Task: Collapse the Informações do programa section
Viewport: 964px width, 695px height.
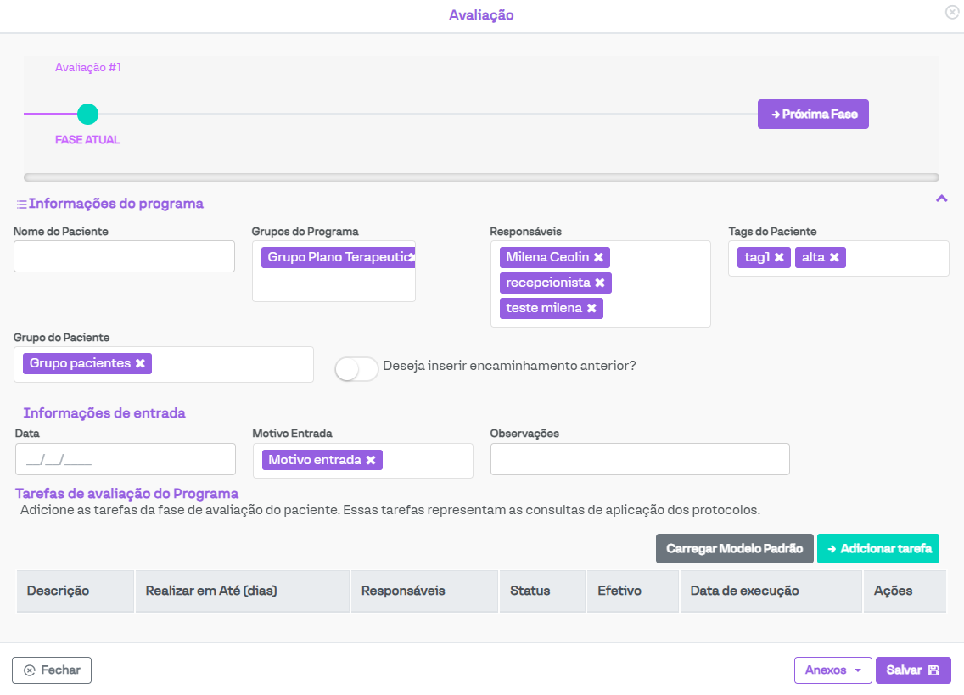Action: click(940, 199)
